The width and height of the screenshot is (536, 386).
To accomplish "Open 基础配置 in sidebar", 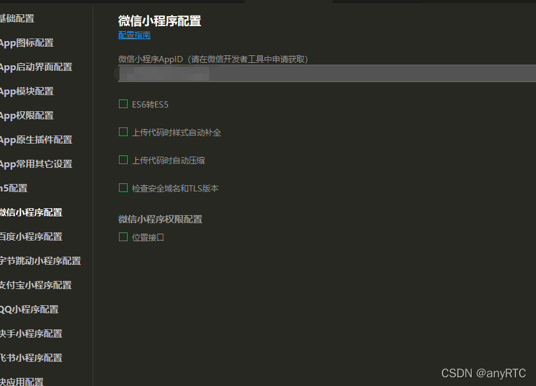I will pyautogui.click(x=17, y=19).
